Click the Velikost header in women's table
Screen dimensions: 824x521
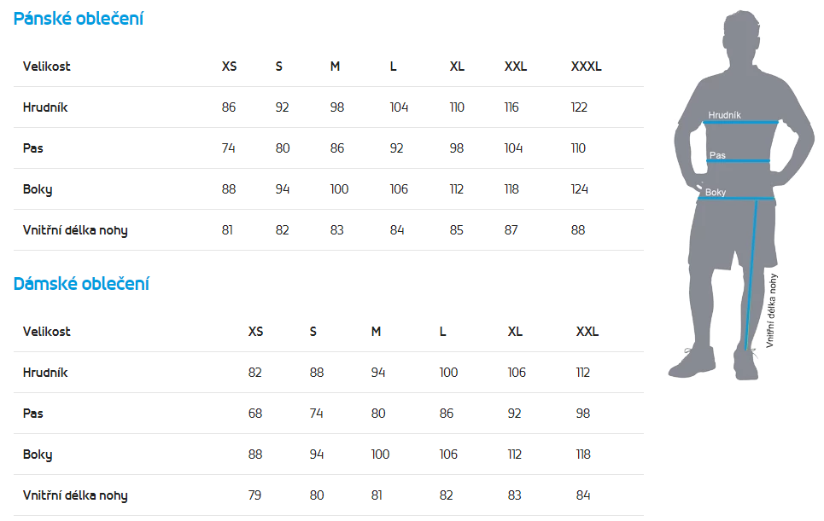point(47,332)
